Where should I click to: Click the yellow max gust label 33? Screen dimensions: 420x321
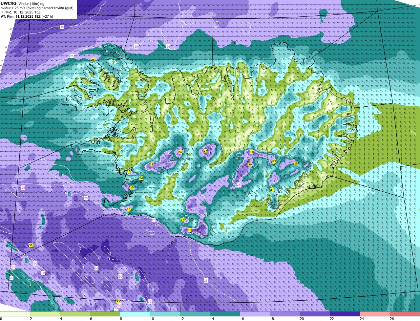tap(118, 301)
